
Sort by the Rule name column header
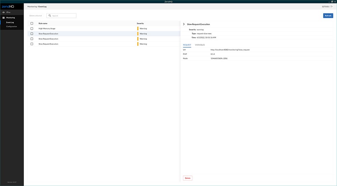(43, 23)
